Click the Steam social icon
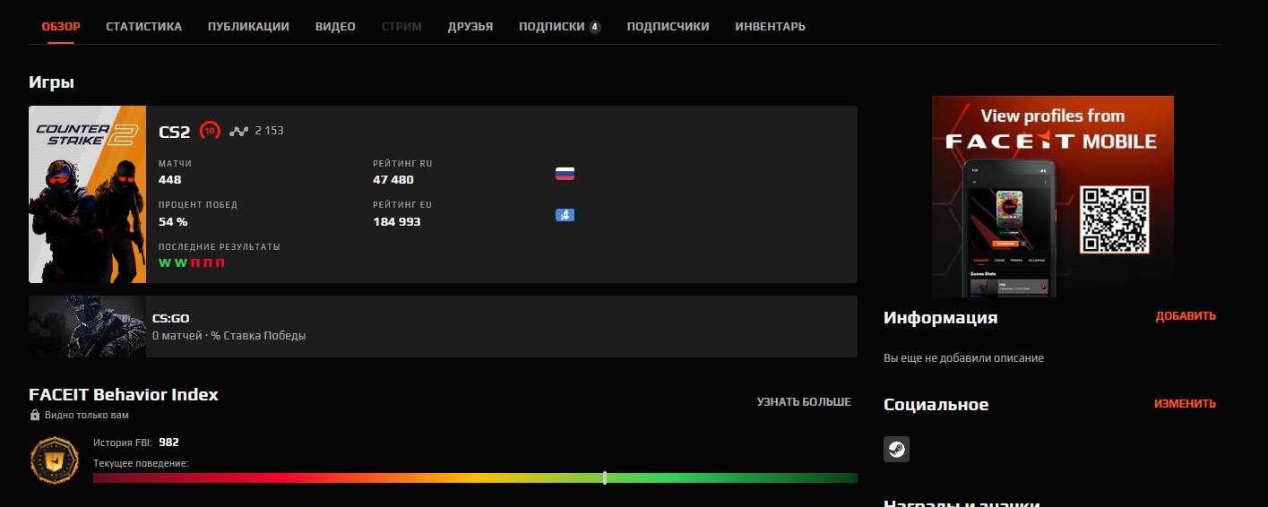This screenshot has width=1268, height=507. (896, 450)
